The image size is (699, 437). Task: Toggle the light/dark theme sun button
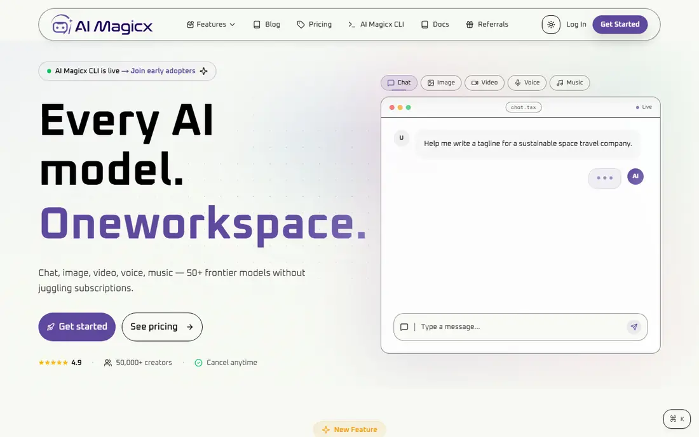(x=551, y=25)
